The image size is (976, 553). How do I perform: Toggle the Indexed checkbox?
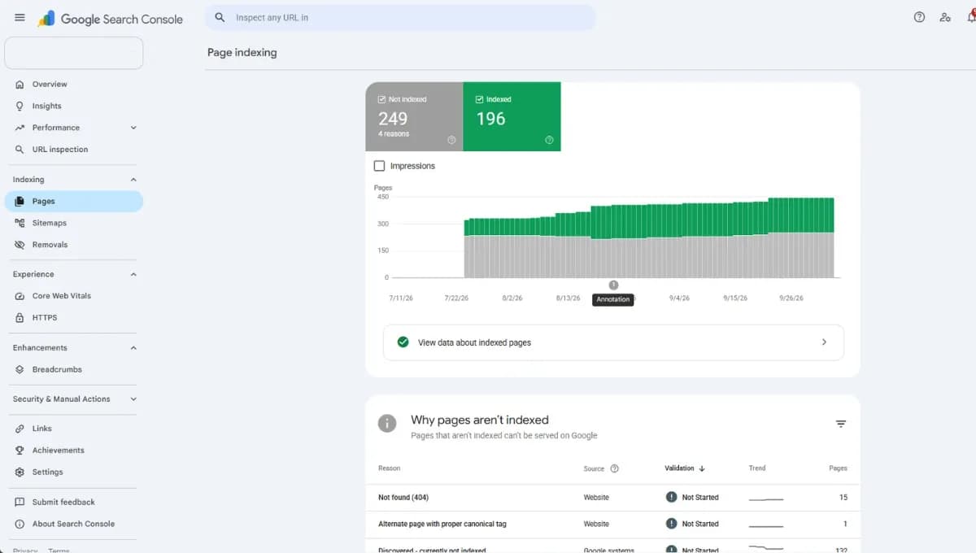click(x=480, y=99)
